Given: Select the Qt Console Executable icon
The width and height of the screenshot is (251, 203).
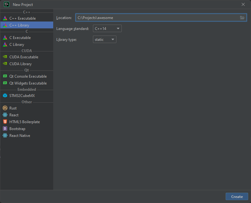Looking at the screenshot, I should point(6,76).
